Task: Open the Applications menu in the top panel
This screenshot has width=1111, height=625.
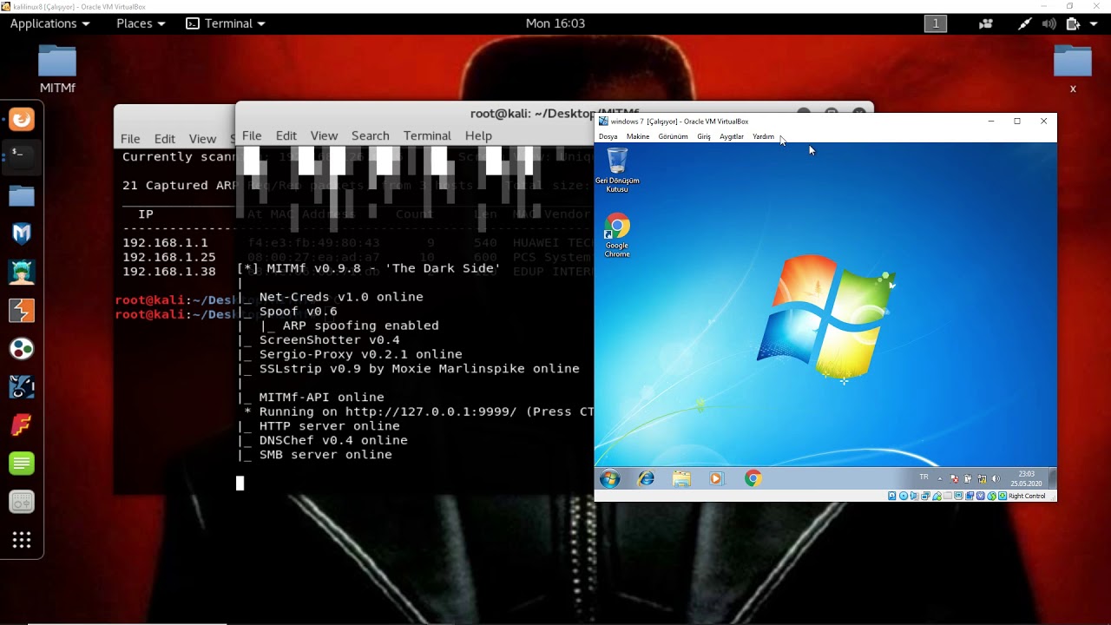Action: 43,23
